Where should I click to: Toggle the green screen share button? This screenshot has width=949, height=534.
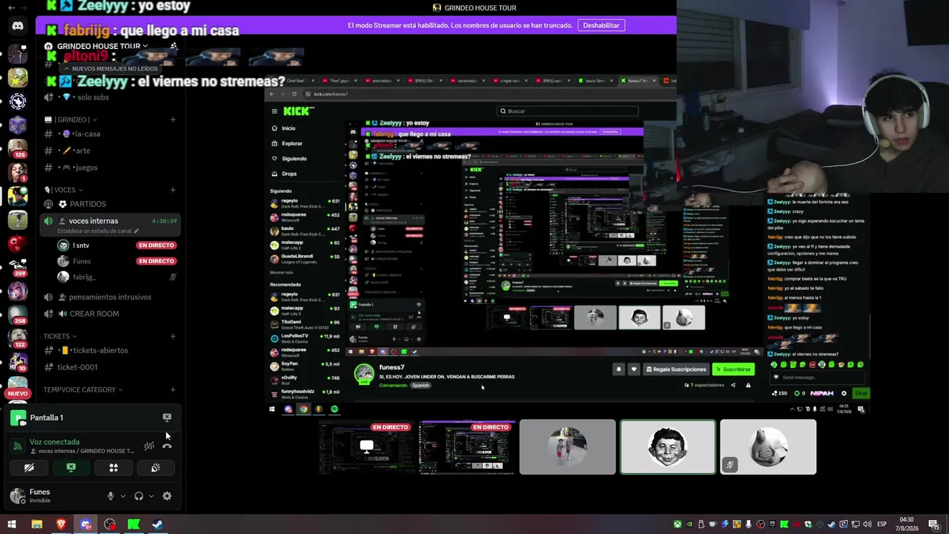(71, 468)
